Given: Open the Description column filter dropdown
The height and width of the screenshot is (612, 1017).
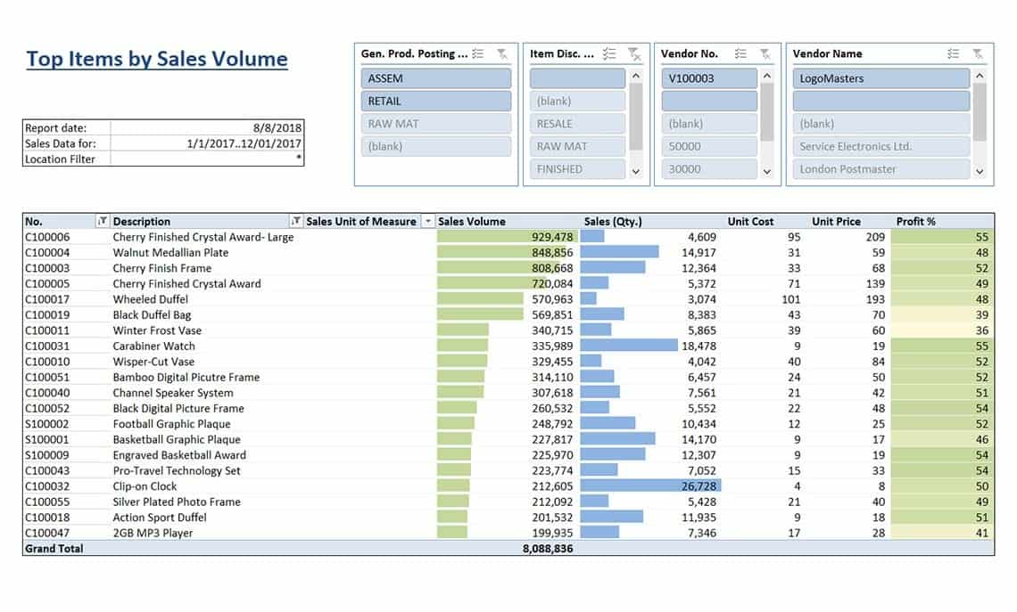Looking at the screenshot, I should tap(296, 222).
